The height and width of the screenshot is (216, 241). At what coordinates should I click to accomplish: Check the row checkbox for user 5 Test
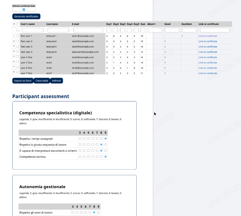(x=18, y=62)
